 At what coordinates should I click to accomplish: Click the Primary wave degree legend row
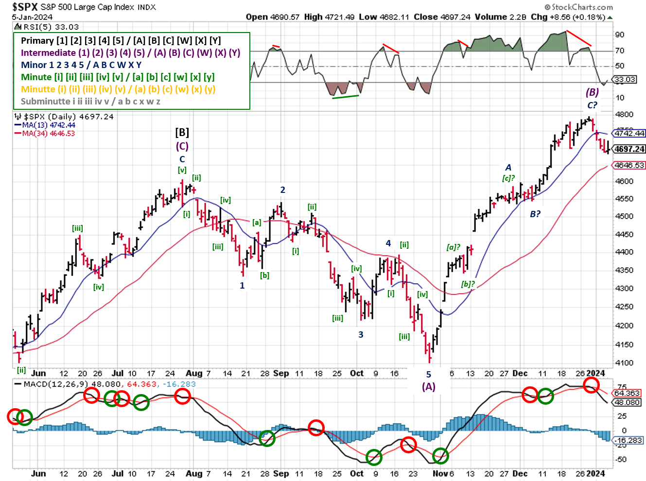pyautogui.click(x=121, y=41)
